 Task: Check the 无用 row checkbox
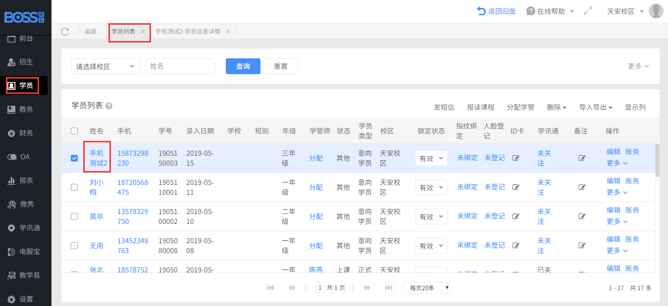tap(74, 246)
